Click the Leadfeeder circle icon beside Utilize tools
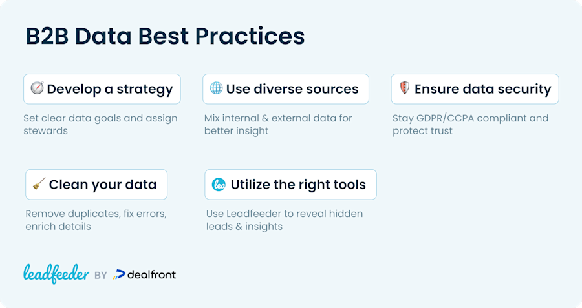Screen dimensions: 582x308 [219, 184]
